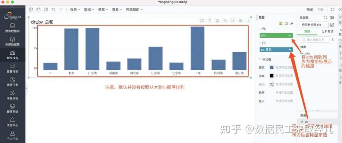The height and width of the screenshot is (143, 342).
Task: Click the 上海 bar in chart
Action: point(197,48)
